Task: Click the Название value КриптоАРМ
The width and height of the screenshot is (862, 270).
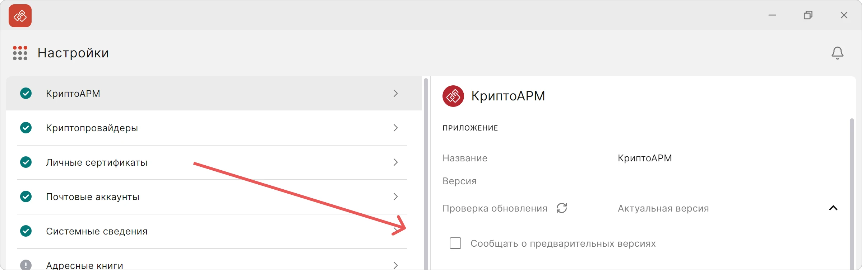Action: click(645, 158)
